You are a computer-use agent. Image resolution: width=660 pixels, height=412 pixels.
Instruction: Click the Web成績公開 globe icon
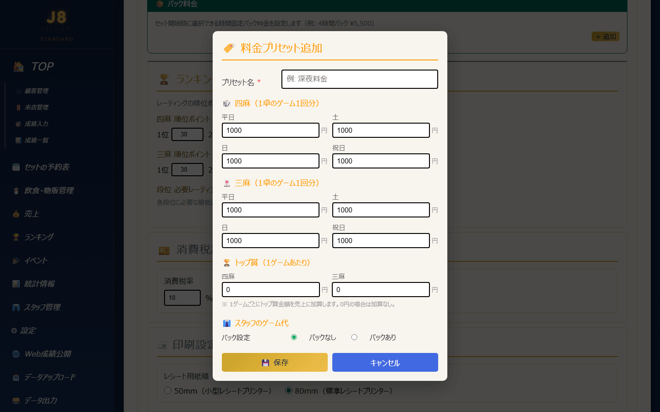pos(16,354)
